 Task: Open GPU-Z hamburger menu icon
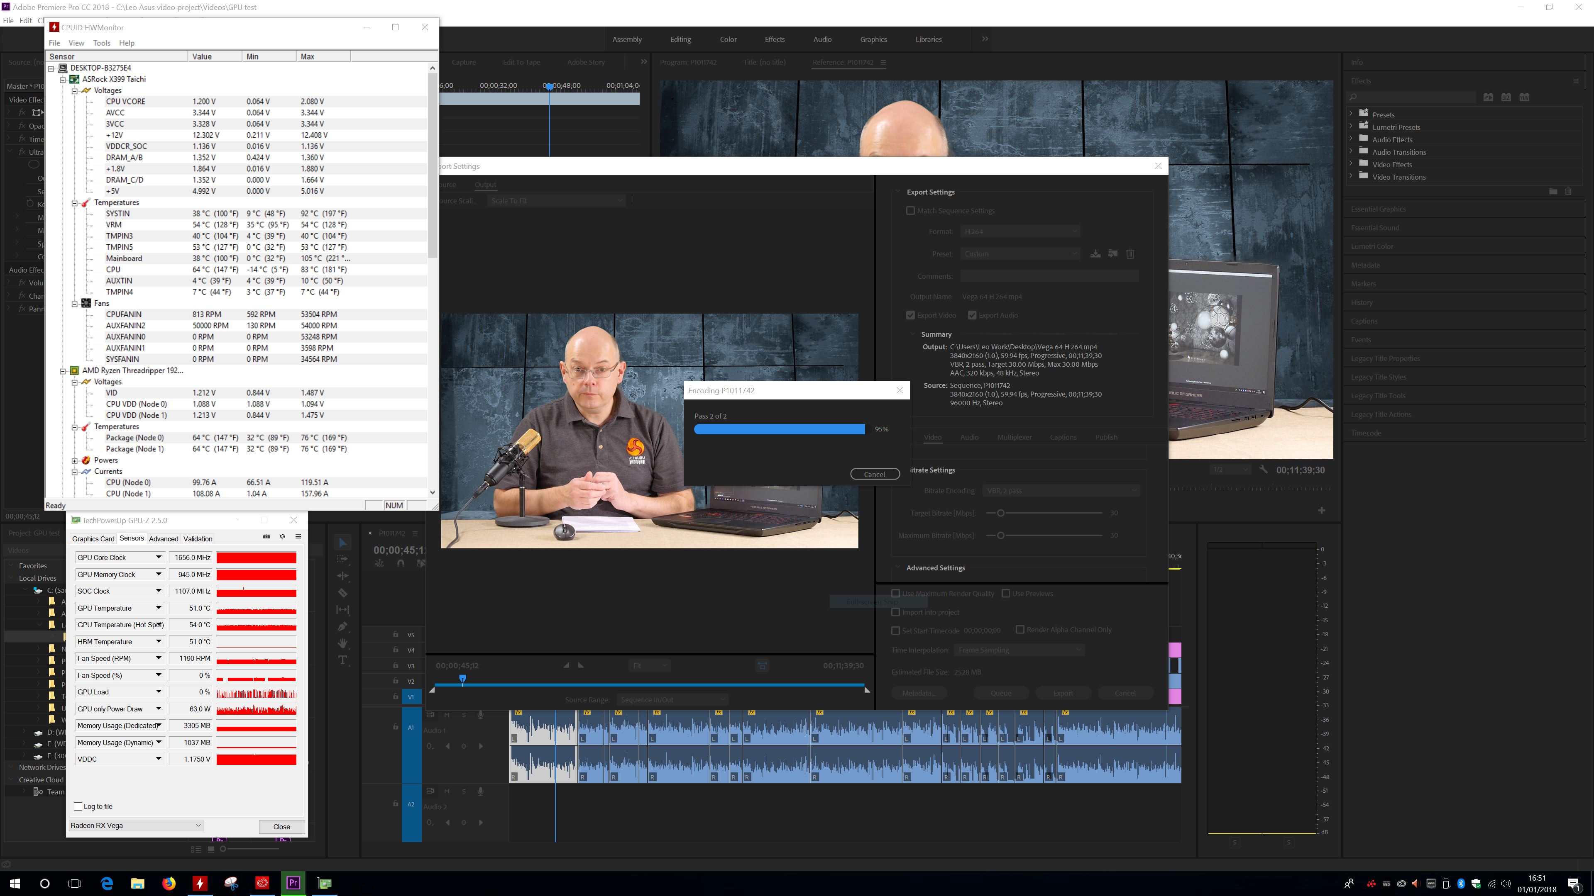298,537
